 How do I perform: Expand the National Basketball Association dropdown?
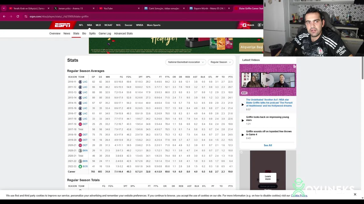186,62
